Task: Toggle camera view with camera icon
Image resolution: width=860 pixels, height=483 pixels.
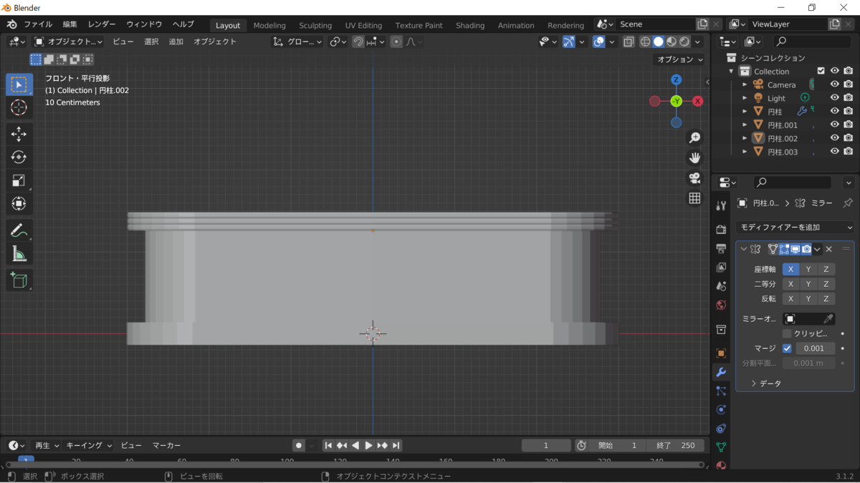Action: point(694,178)
